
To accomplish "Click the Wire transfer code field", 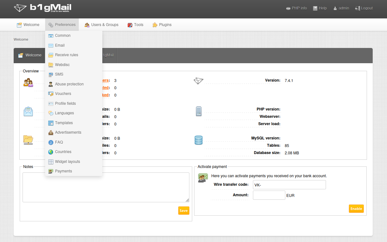I will tap(289, 185).
